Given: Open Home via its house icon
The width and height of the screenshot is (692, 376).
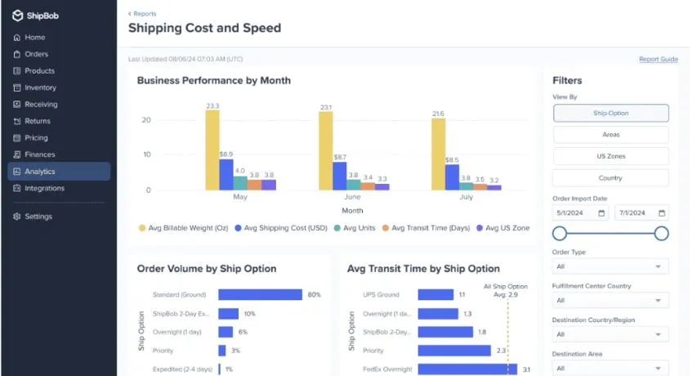Looking at the screenshot, I should click(17, 38).
